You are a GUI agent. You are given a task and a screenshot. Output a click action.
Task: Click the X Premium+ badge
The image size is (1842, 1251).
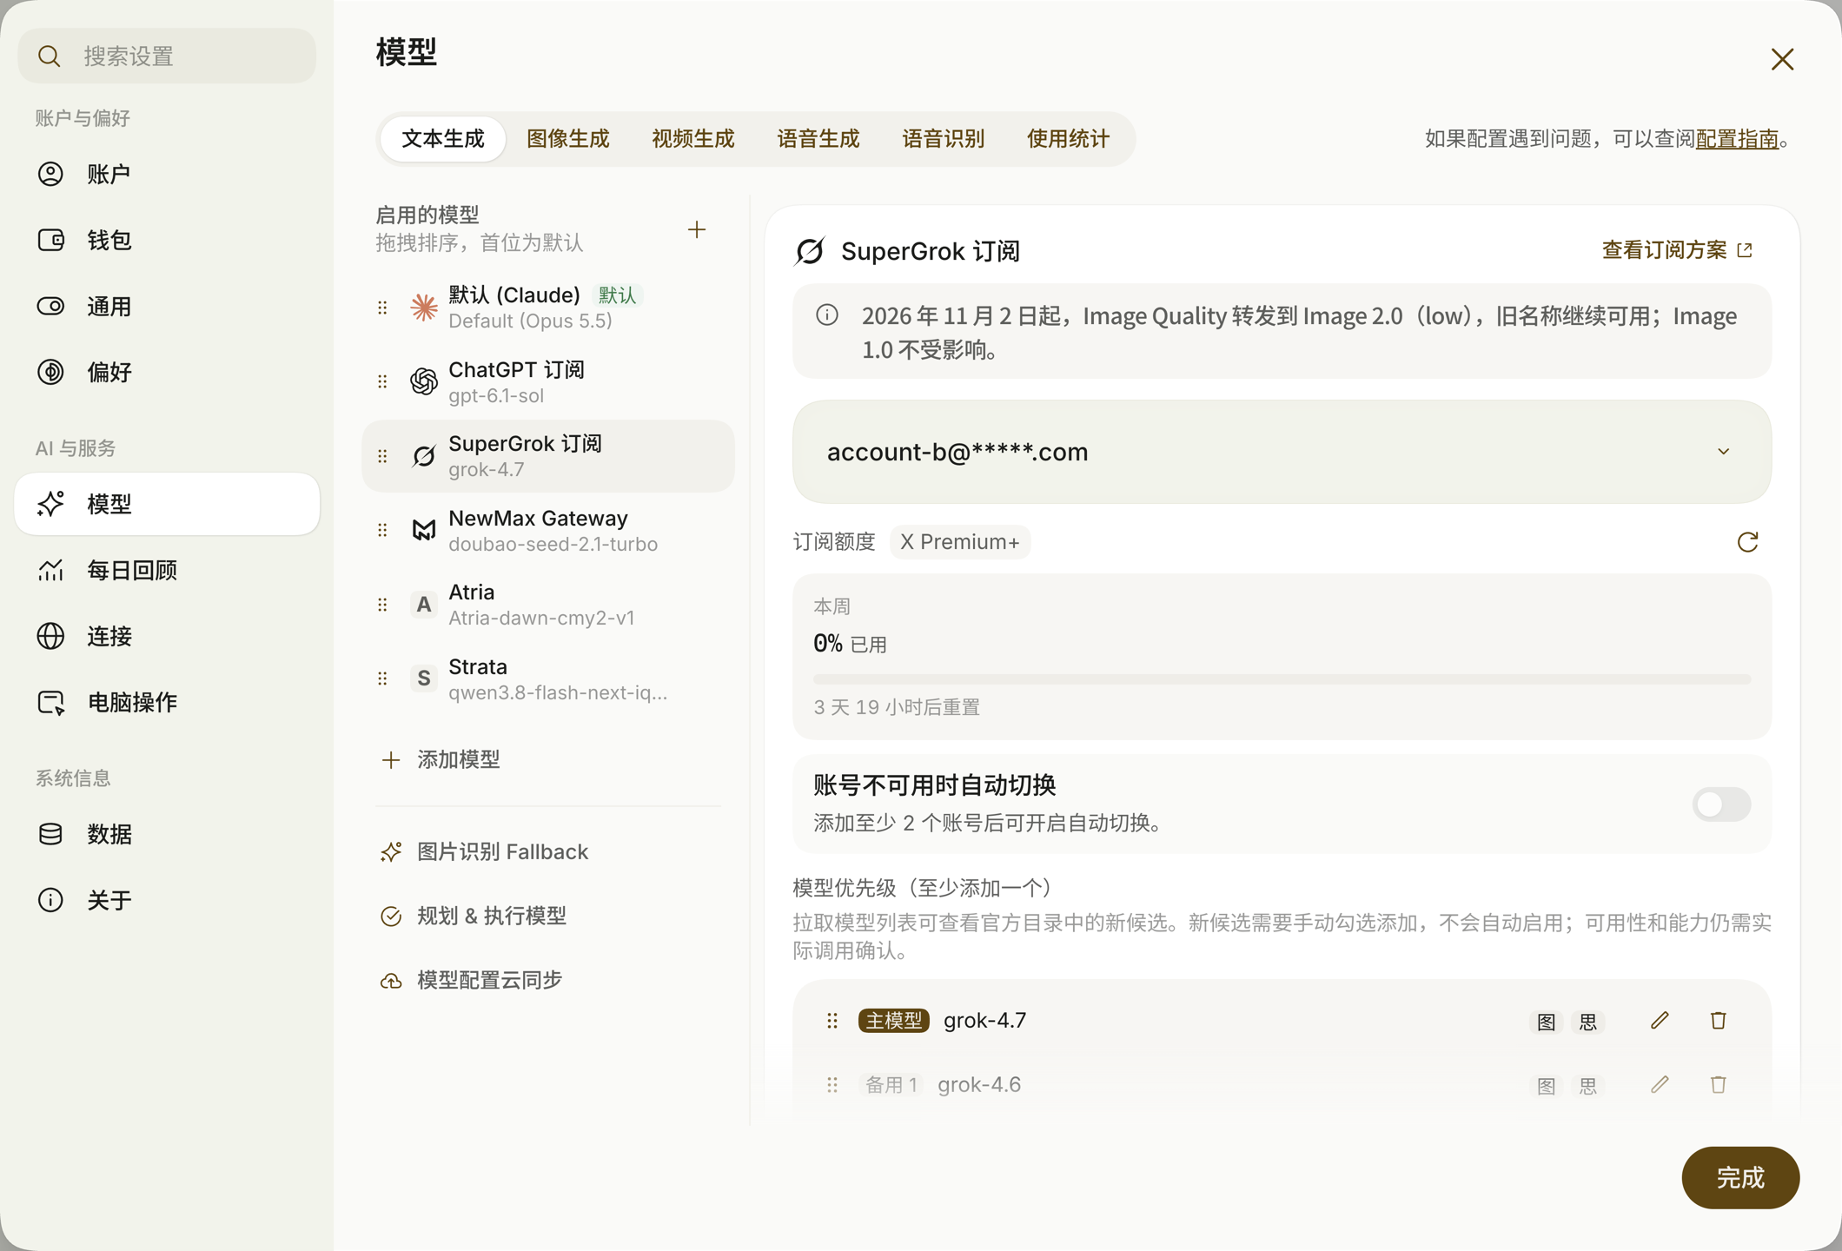click(x=960, y=541)
